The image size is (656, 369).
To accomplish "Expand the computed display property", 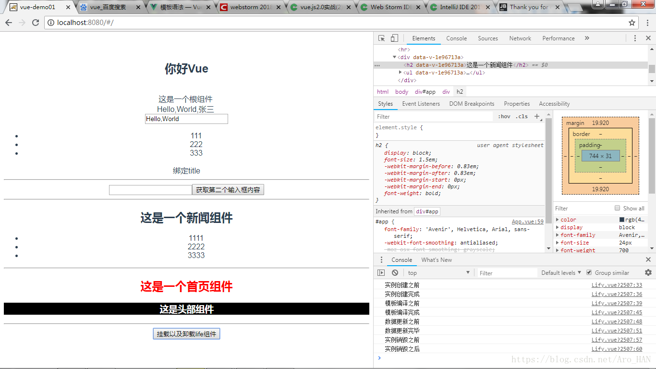I will click(x=558, y=227).
